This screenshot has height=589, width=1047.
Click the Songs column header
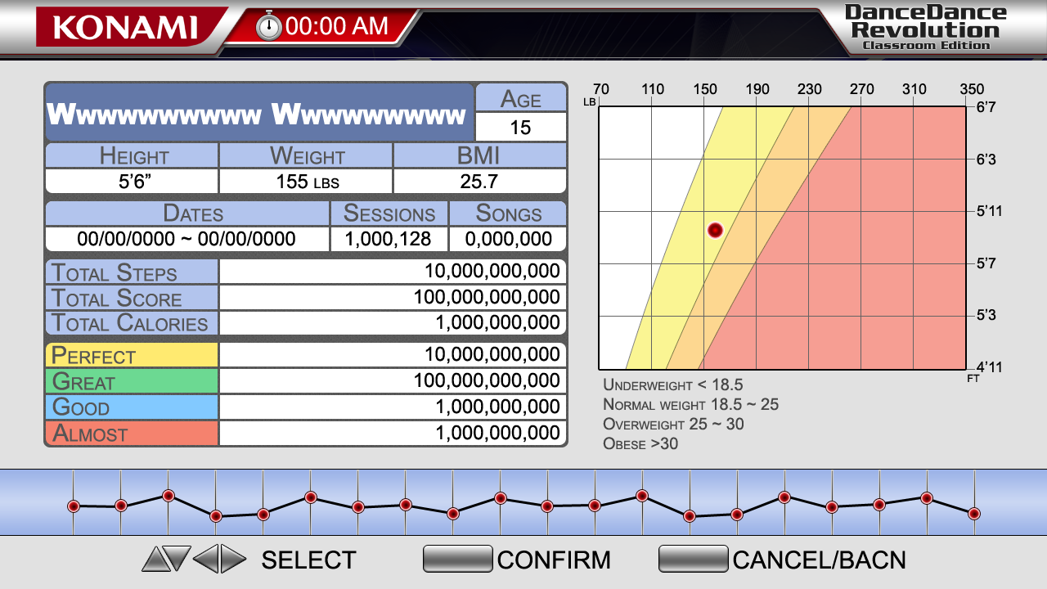[x=508, y=214]
